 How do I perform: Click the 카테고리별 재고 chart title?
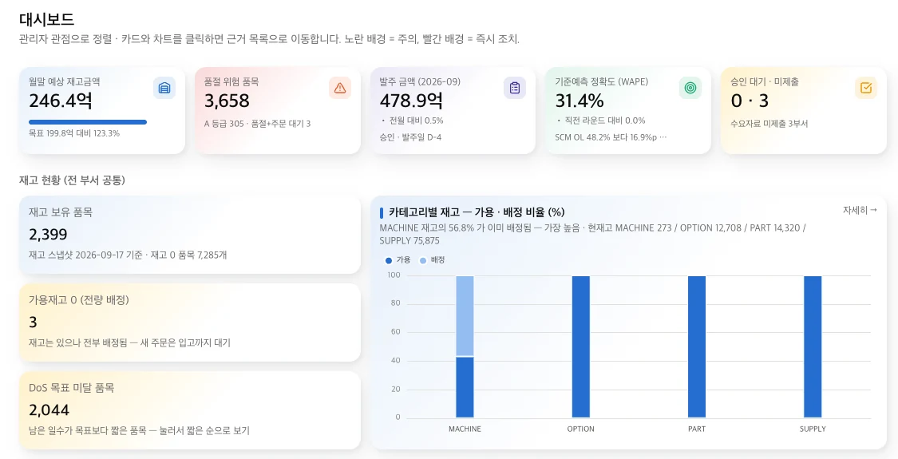477,212
